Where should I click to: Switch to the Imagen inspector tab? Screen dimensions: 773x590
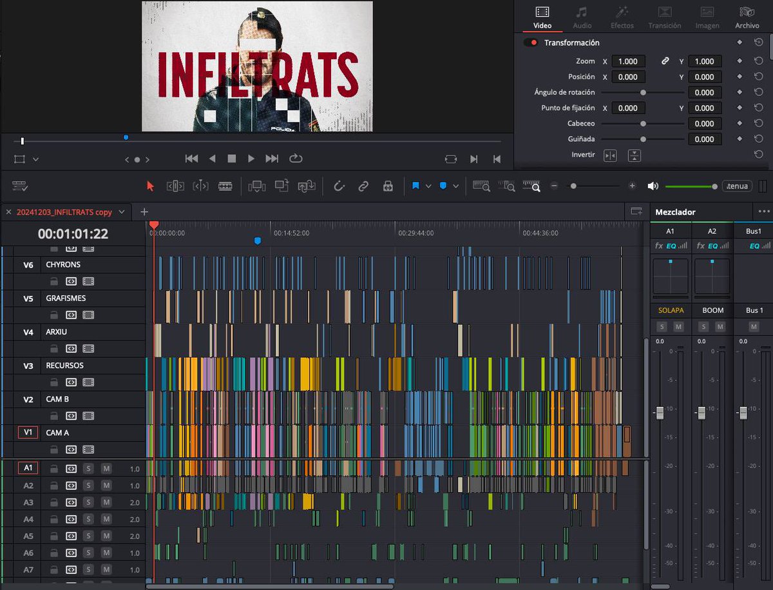click(707, 17)
